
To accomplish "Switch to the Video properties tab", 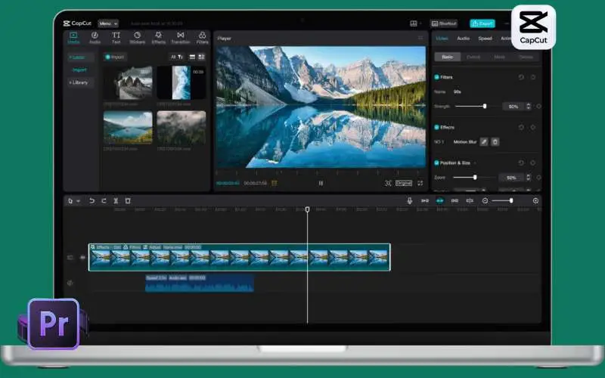I will tap(442, 39).
